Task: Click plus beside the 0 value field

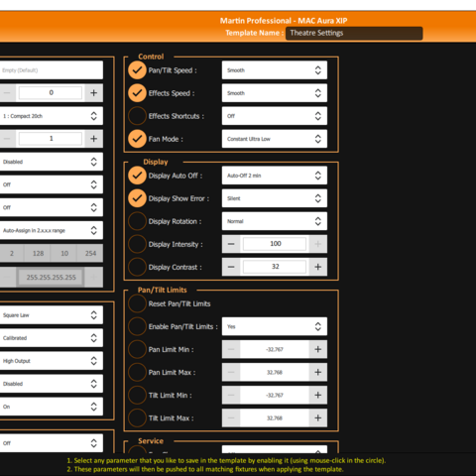Action: pyautogui.click(x=94, y=93)
